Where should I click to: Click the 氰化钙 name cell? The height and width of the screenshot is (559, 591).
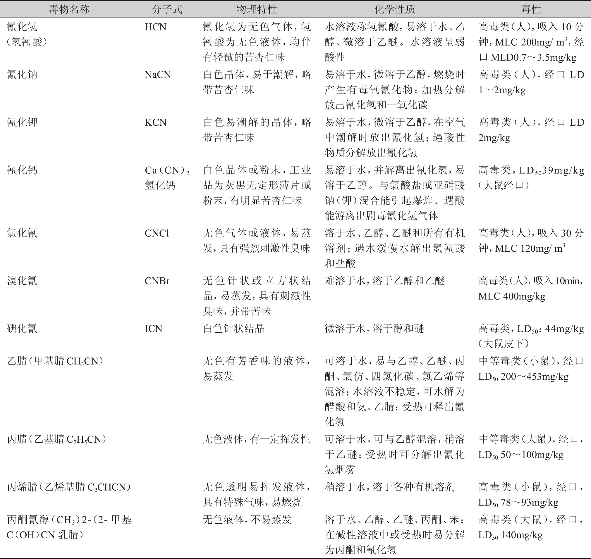(22, 170)
